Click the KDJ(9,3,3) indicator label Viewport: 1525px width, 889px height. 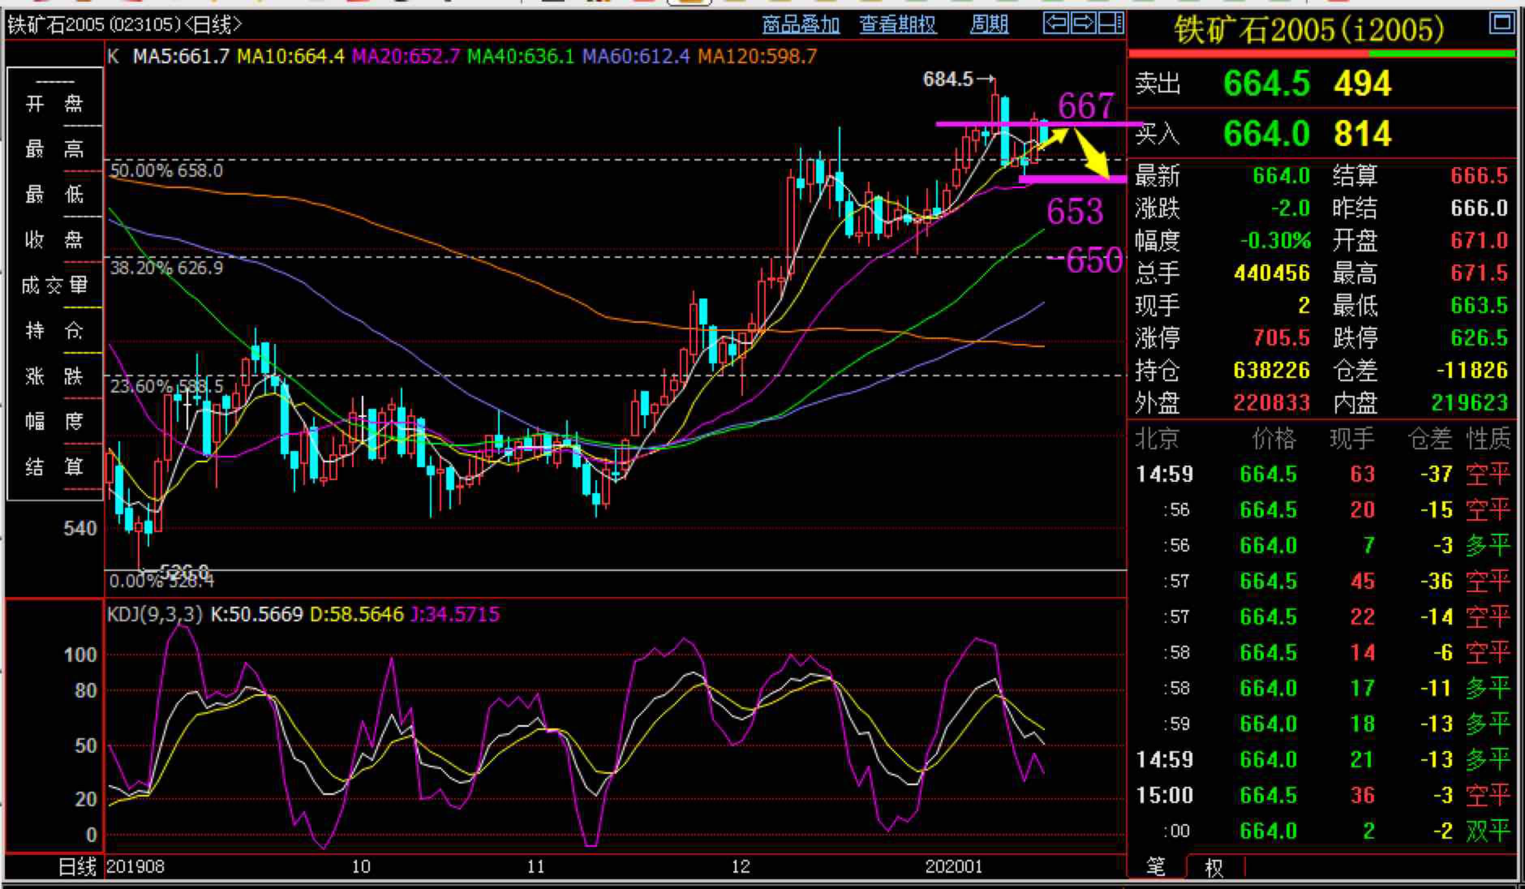(x=154, y=614)
